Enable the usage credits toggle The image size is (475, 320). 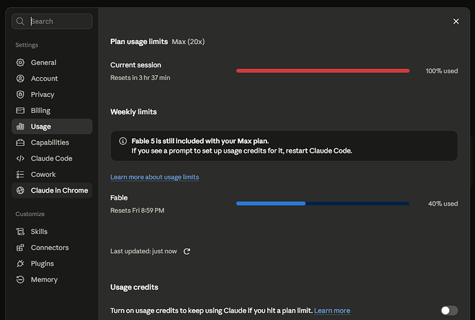coord(450,310)
